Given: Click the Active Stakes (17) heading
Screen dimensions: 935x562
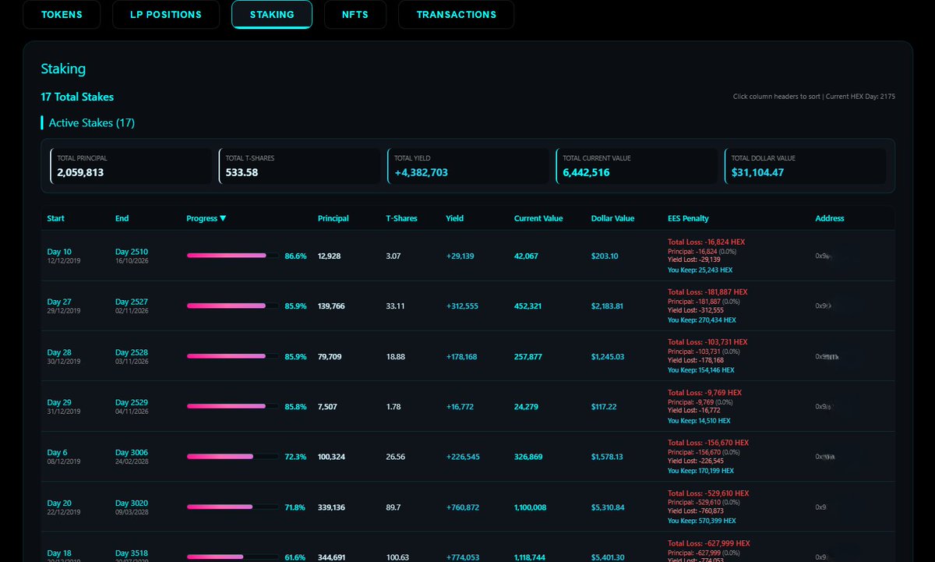Looking at the screenshot, I should tap(92, 123).
